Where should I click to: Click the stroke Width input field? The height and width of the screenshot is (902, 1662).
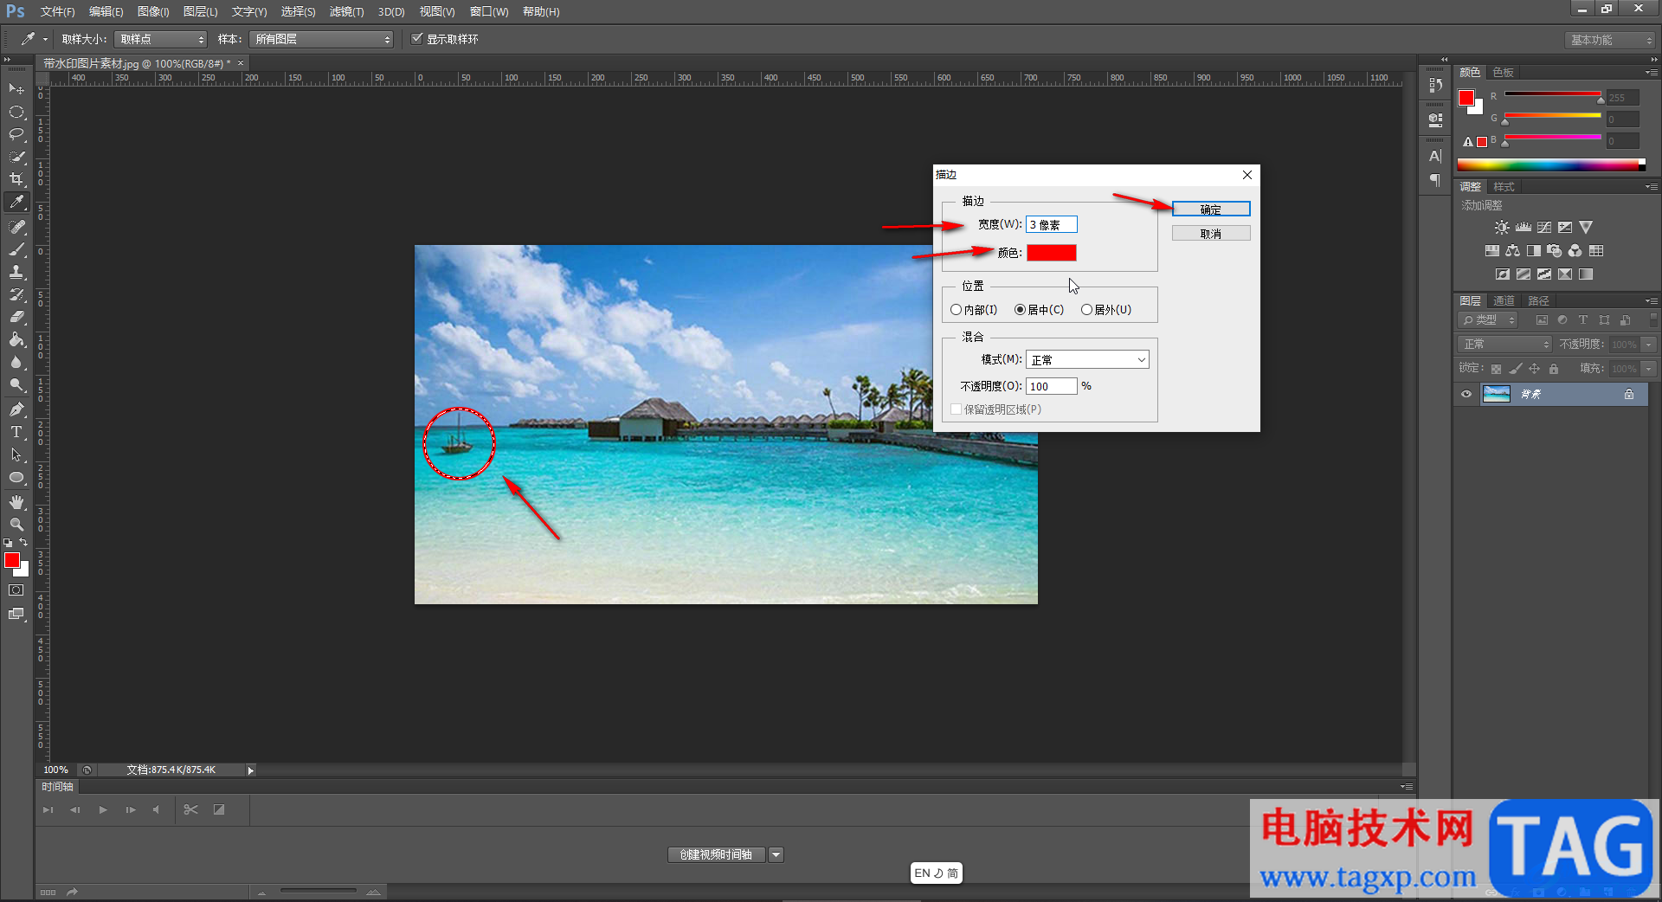click(1052, 224)
